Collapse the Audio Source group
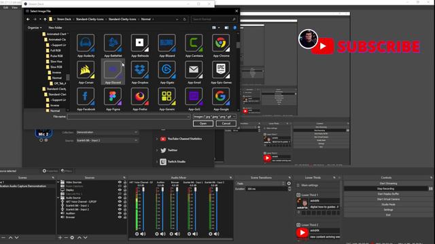Viewport: 435px width, 244px height. click(58, 197)
